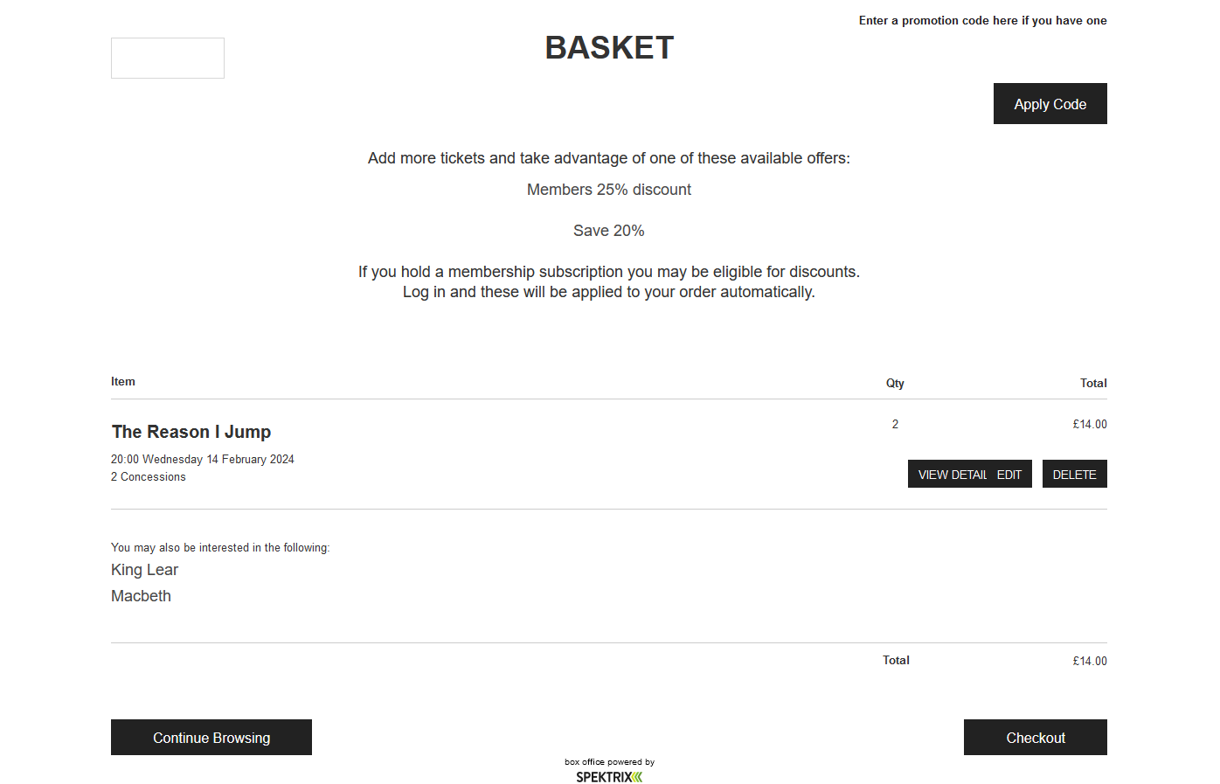Click the 2 Concessions ticket description
Image resolution: width=1220 pixels, height=784 pixels.
[x=149, y=477]
